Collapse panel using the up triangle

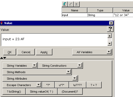2,58
